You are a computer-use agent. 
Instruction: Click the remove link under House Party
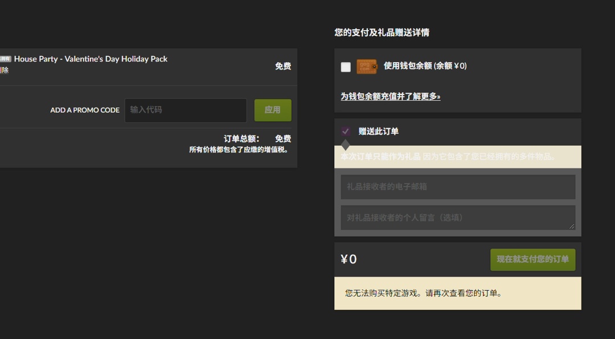4,70
